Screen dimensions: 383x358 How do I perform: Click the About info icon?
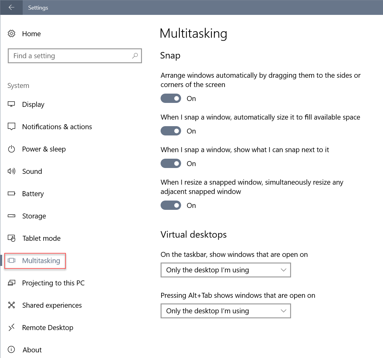point(11,350)
